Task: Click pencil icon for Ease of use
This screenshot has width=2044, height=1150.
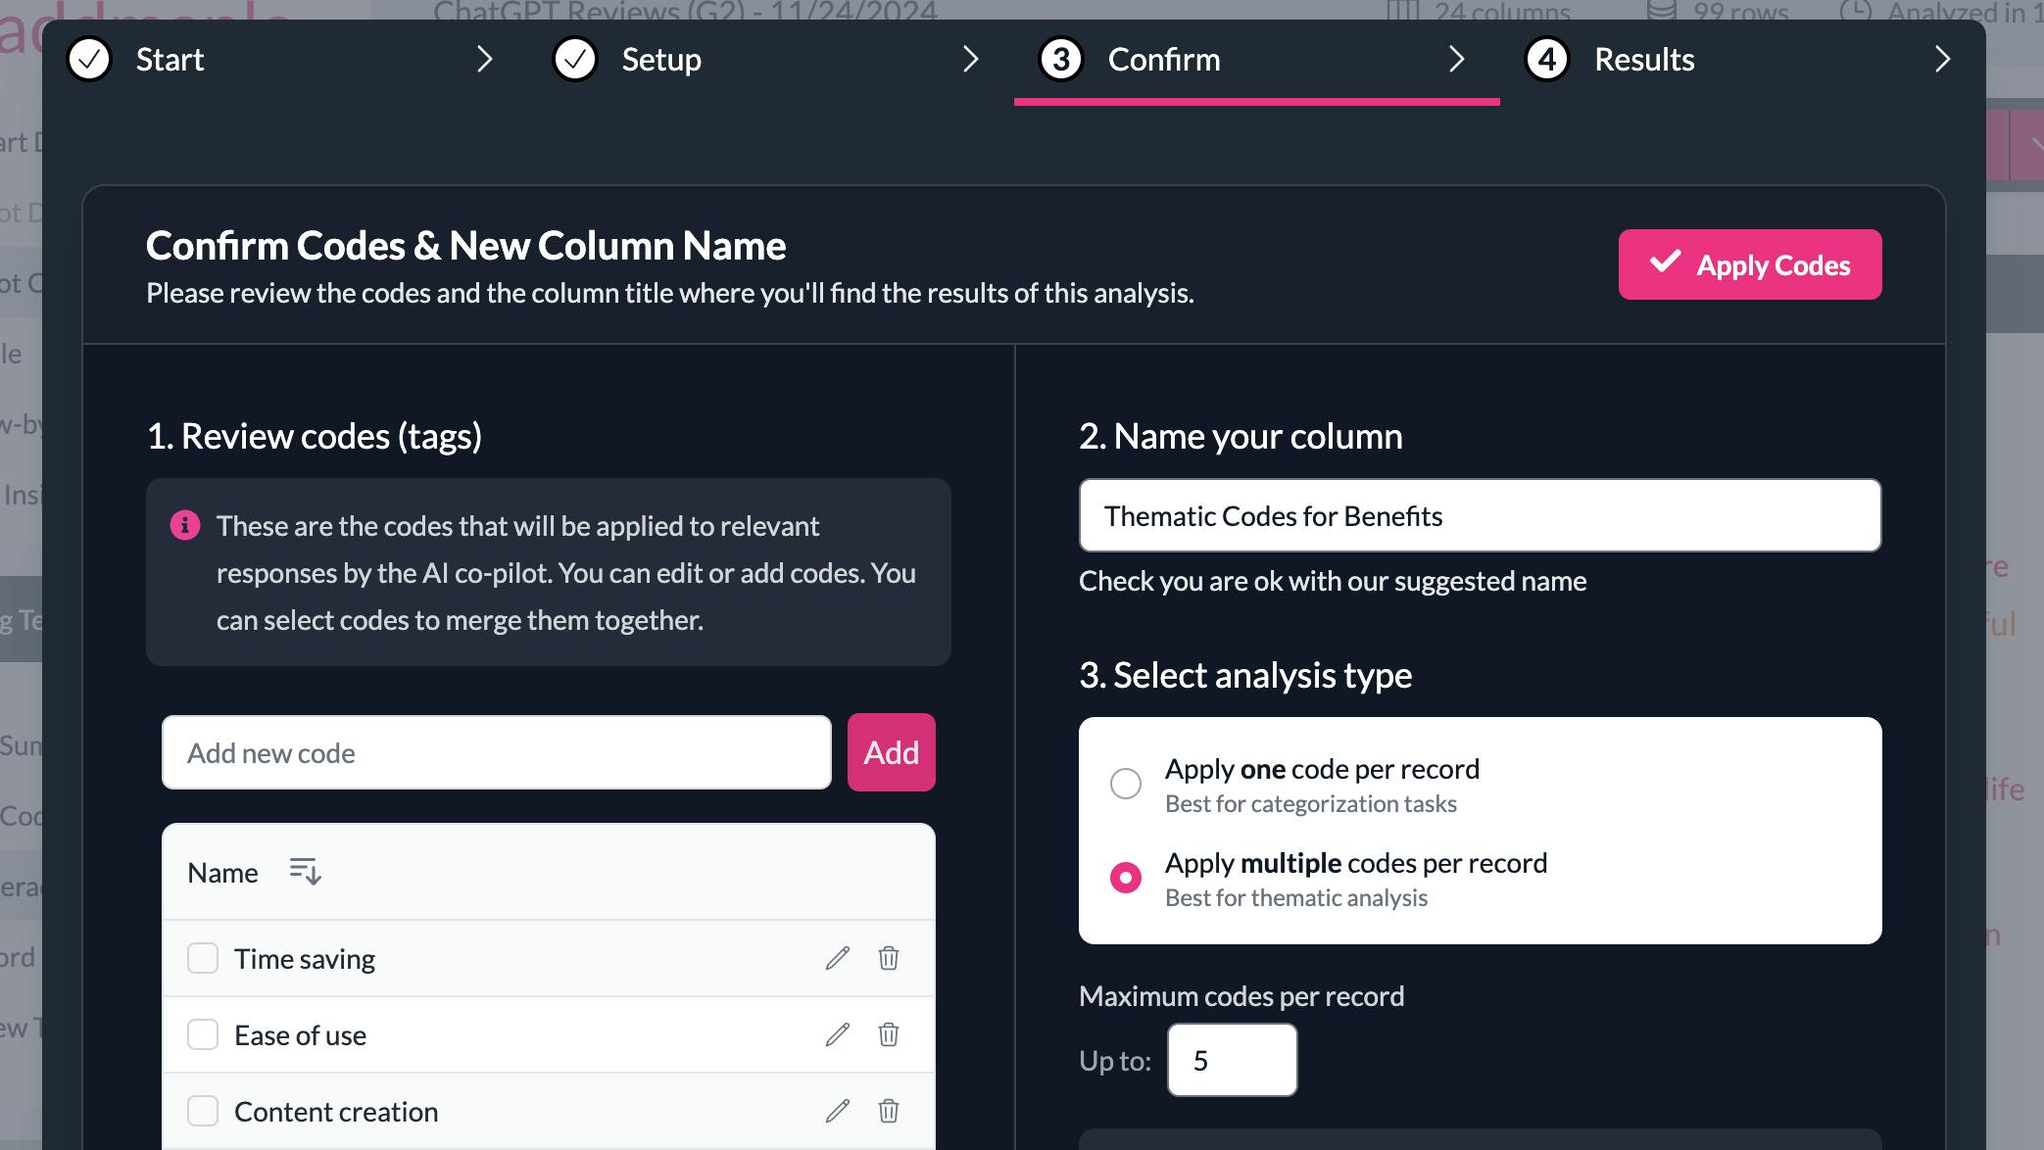Action: pyautogui.click(x=837, y=1034)
